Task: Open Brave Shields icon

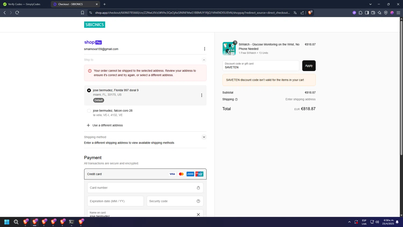Action: (x=310, y=12)
